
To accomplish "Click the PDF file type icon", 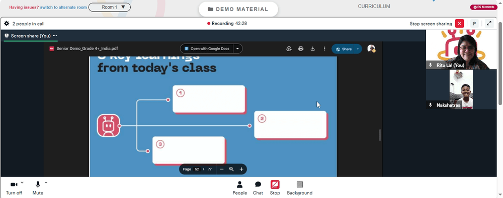I will [51, 49].
